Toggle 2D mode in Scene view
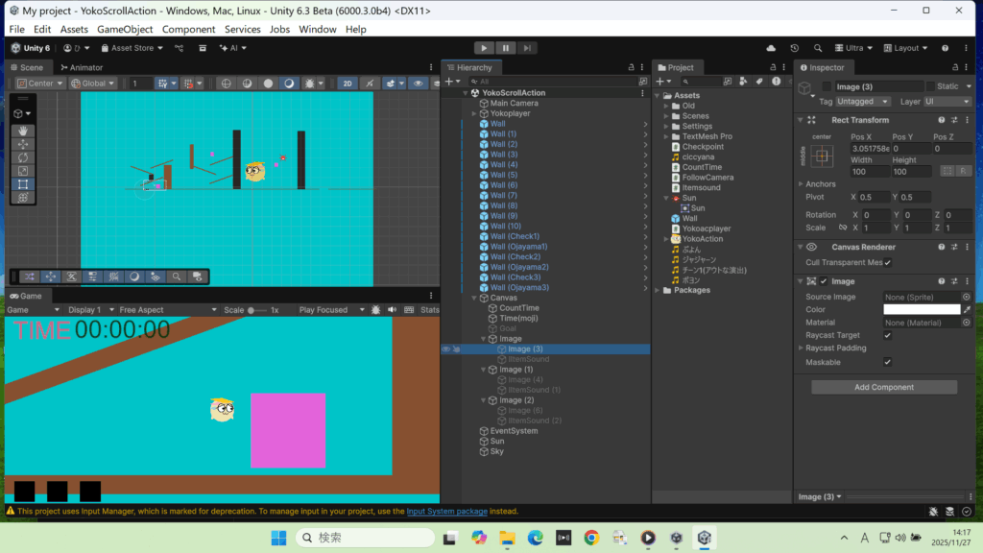The height and width of the screenshot is (553, 983). [347, 84]
